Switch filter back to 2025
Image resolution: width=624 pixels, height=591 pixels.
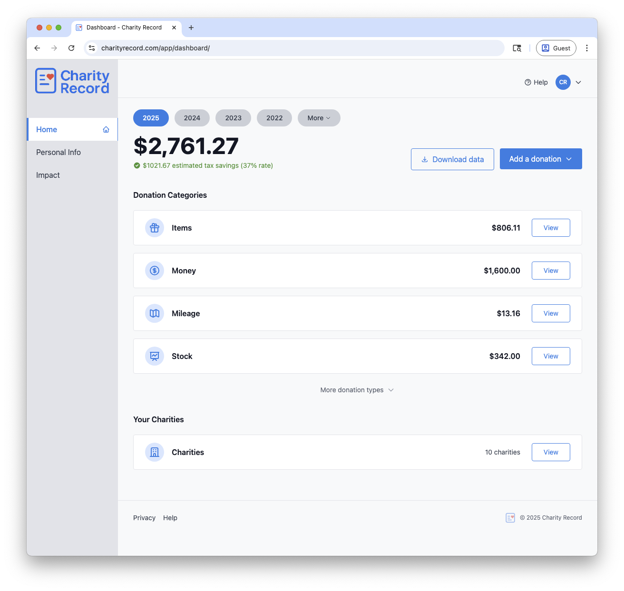pyautogui.click(x=151, y=118)
